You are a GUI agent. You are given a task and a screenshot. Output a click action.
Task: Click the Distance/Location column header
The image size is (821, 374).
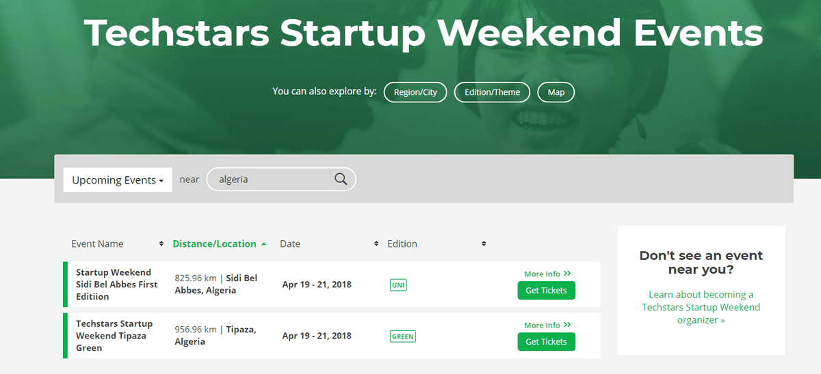pos(214,244)
